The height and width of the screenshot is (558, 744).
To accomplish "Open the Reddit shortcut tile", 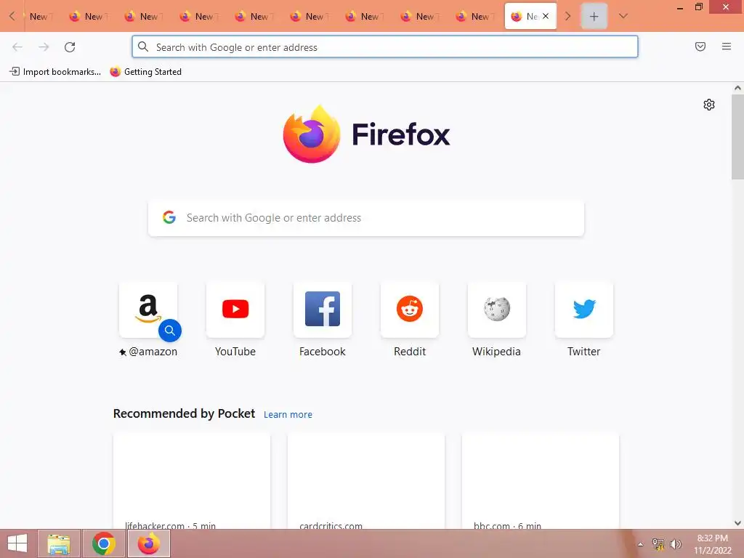I will pyautogui.click(x=410, y=310).
